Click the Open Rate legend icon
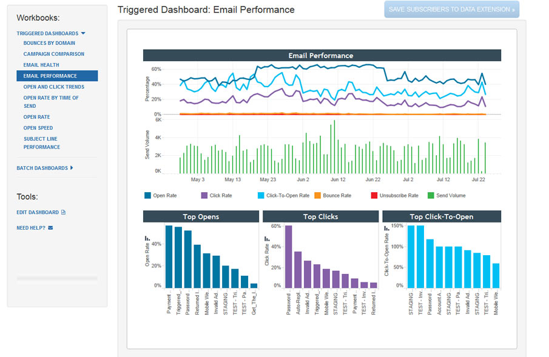Viewport: 549px width, 357px height. coord(147,195)
